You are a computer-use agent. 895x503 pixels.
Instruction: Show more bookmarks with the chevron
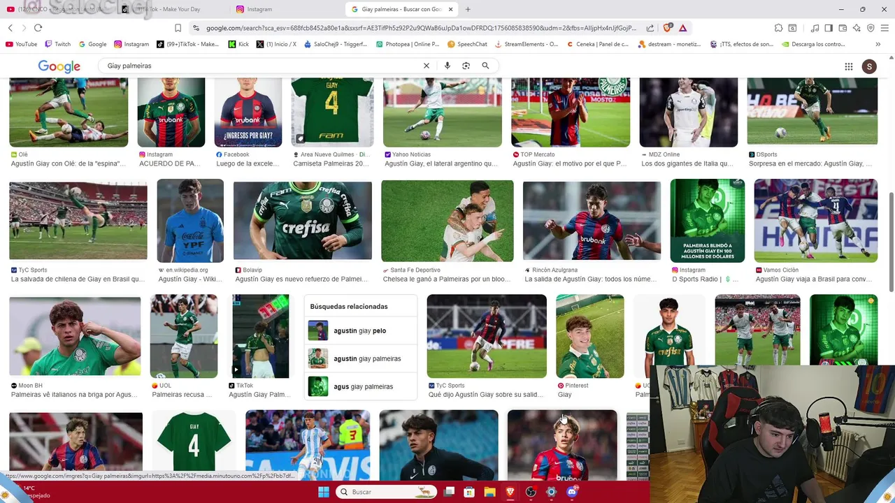coord(878,44)
